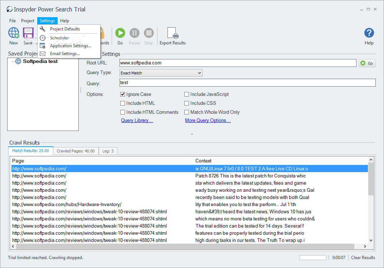Uncheck the Ignore Case checkbox
384x268 pixels.
(123, 94)
